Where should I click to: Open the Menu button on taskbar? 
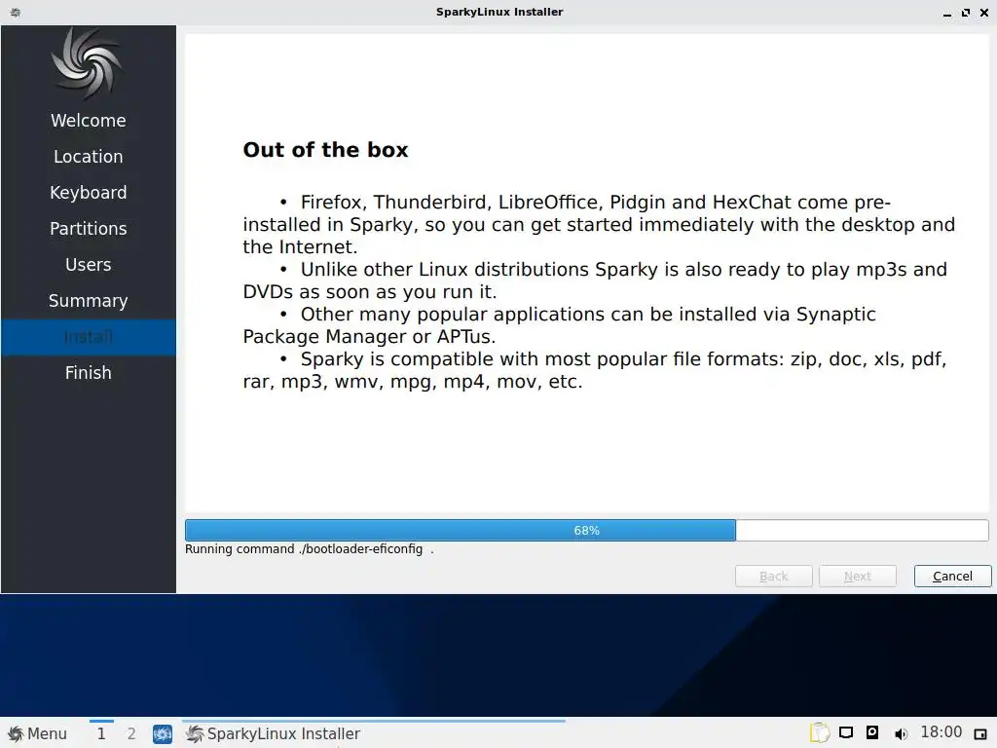(37, 733)
